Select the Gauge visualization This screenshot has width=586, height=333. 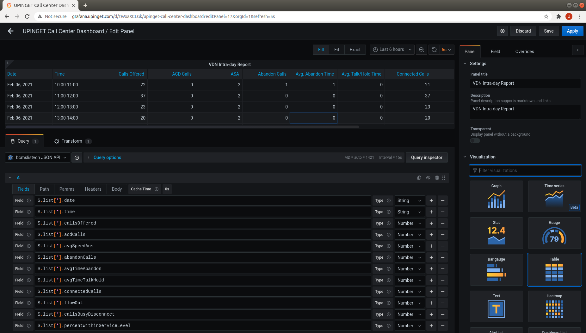coord(554,233)
